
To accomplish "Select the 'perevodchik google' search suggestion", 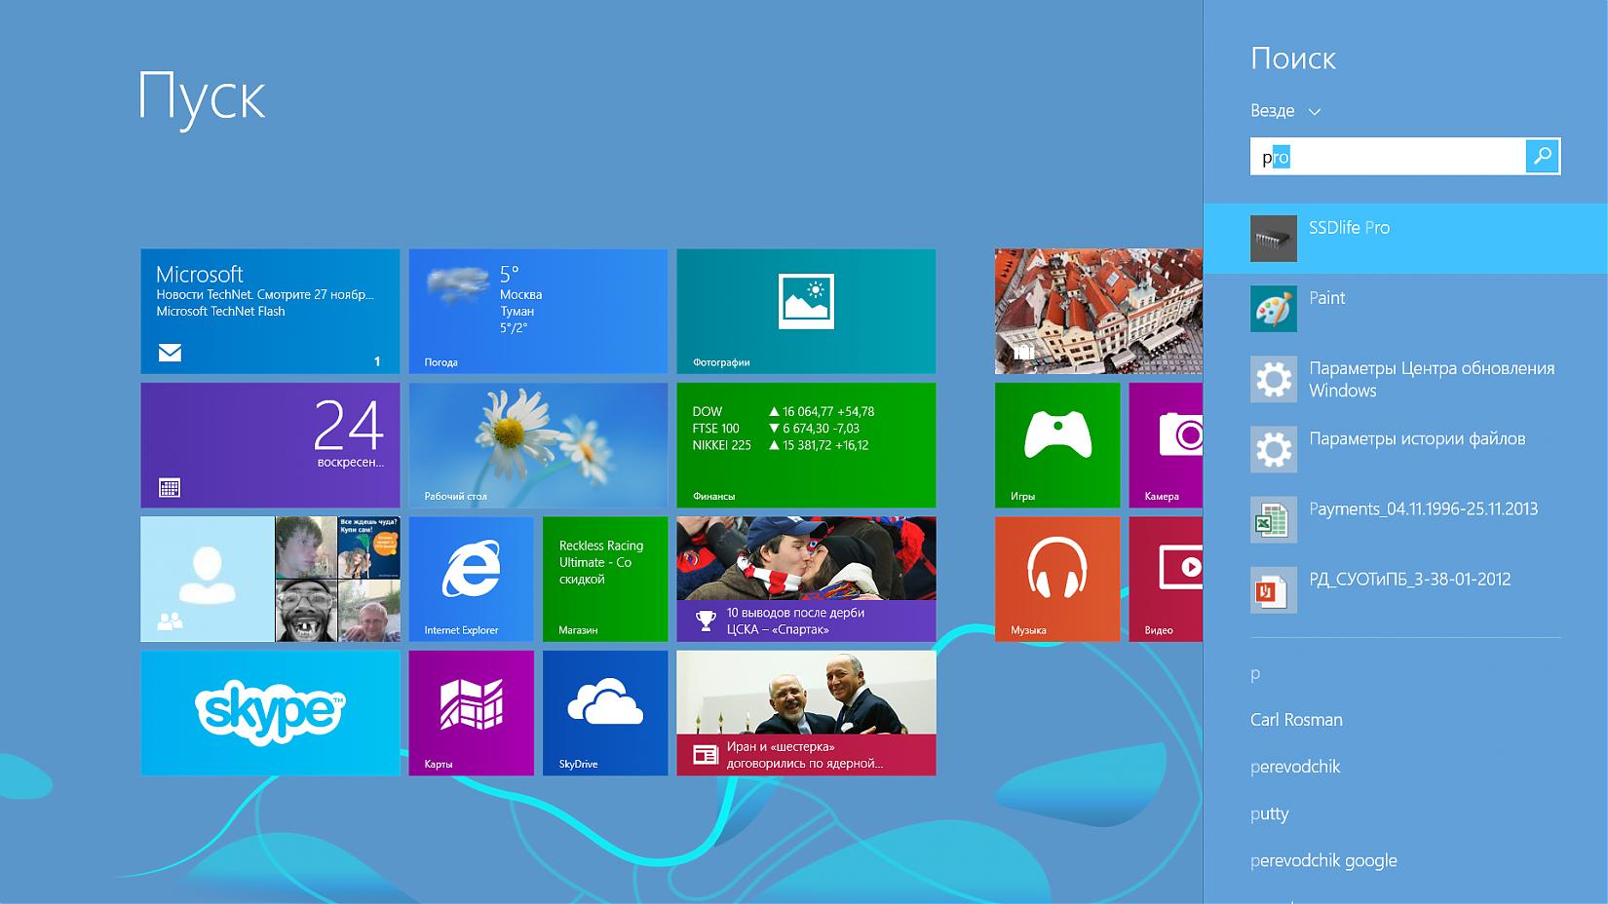I will 1323,860.
